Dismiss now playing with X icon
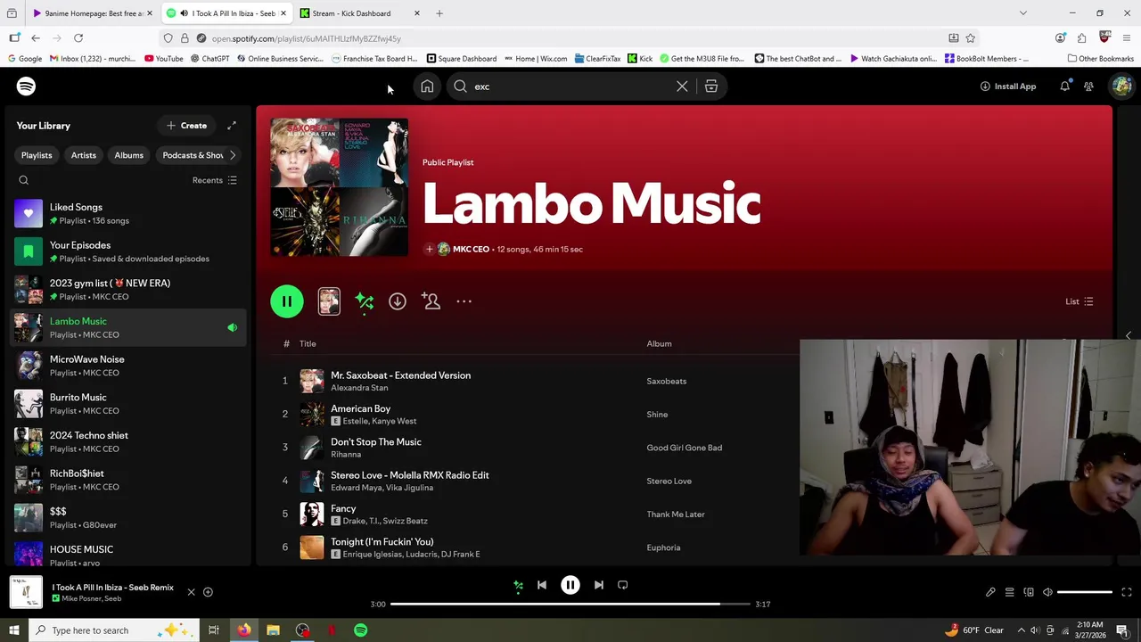The image size is (1141, 642). pos(191,592)
